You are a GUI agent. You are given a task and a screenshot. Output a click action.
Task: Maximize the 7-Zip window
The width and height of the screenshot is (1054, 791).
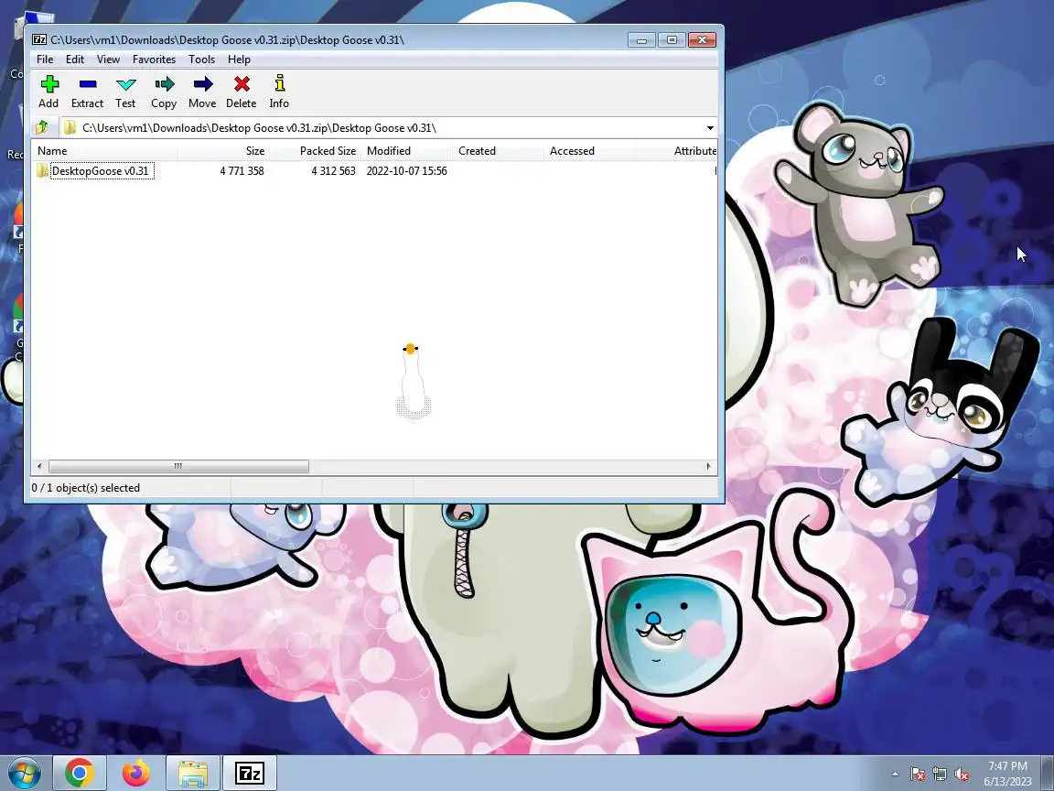(672, 39)
